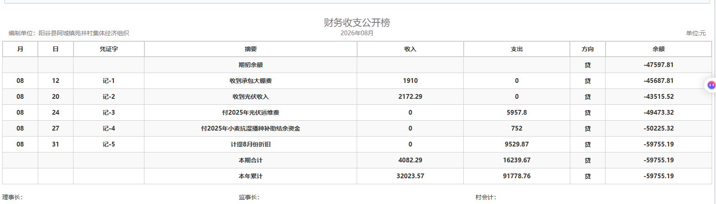Select voucher 记-5 cell
Viewport: 716px width, 204px height.
109,144
